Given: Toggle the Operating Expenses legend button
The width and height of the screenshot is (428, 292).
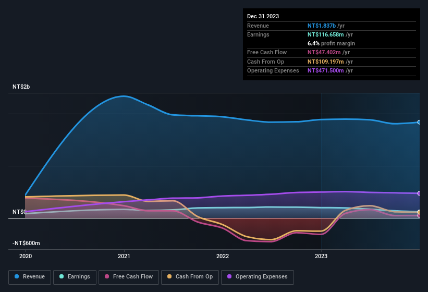Looking at the screenshot, I should 258,277.
